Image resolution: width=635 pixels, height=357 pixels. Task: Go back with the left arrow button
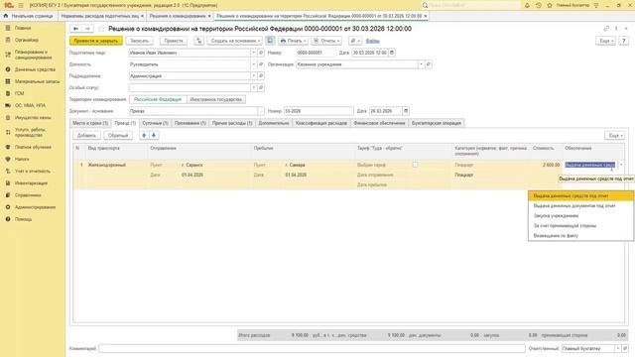(x=75, y=29)
